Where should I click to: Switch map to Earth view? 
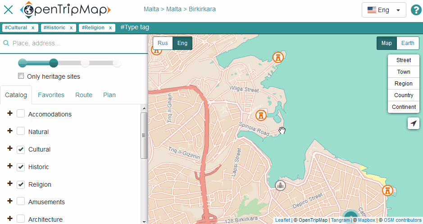click(408, 43)
